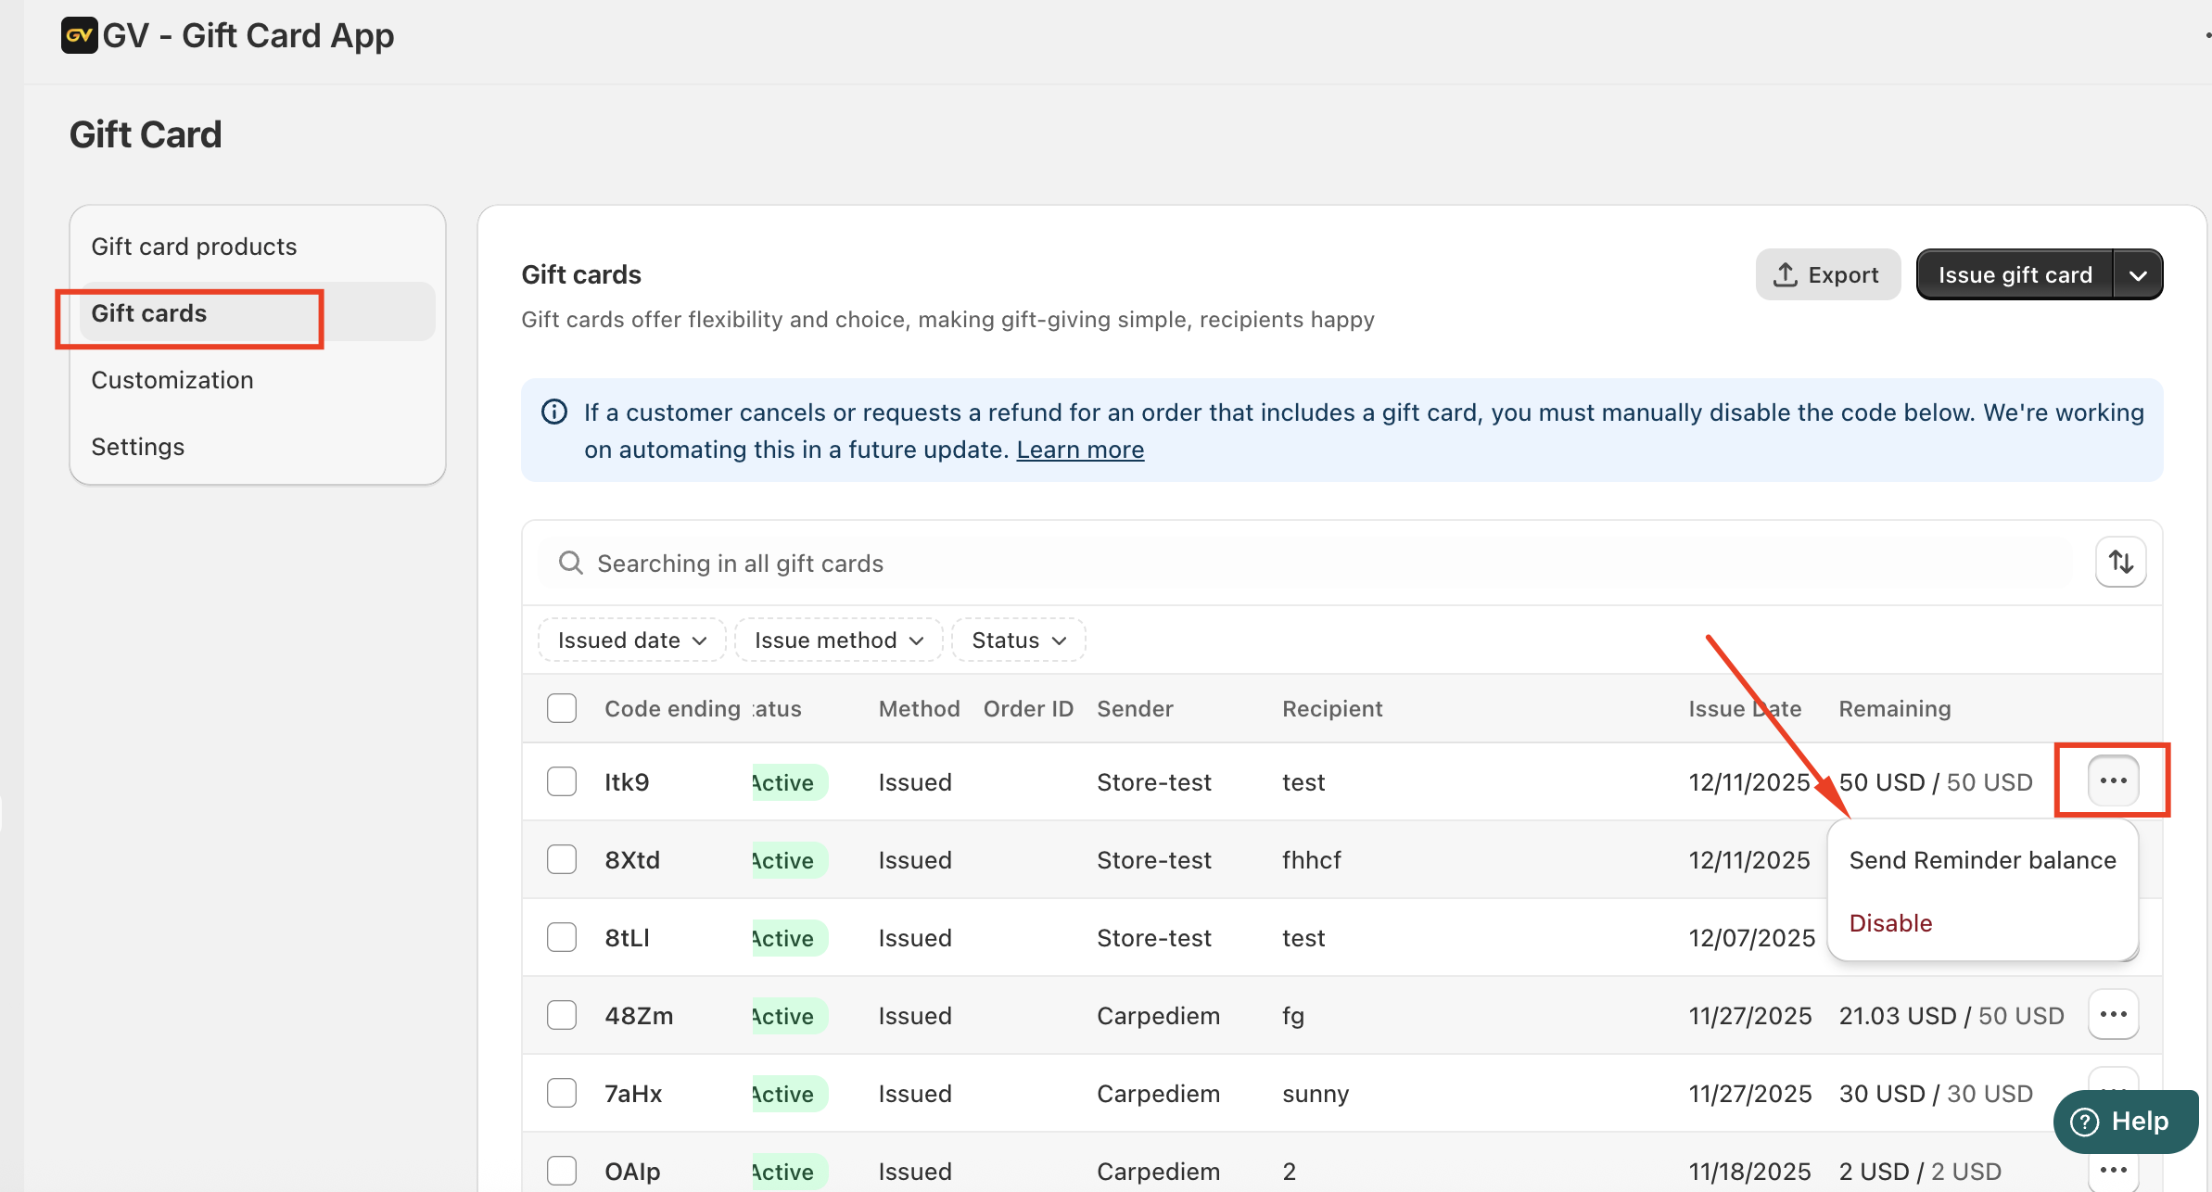Open three-dots menu for Itk9 row

coord(2113,780)
